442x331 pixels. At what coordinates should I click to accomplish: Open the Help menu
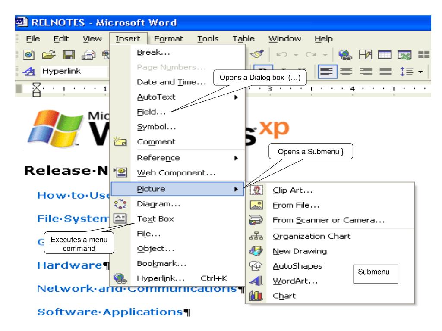pyautogui.click(x=324, y=38)
